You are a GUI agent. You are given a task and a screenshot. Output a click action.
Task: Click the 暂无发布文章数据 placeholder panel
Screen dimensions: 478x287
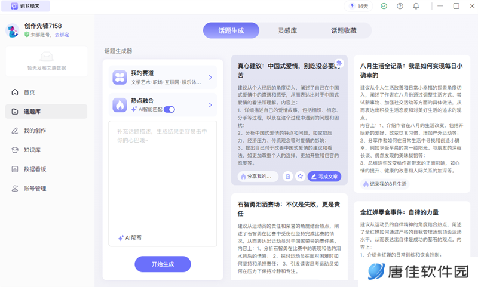pyautogui.click(x=47, y=61)
